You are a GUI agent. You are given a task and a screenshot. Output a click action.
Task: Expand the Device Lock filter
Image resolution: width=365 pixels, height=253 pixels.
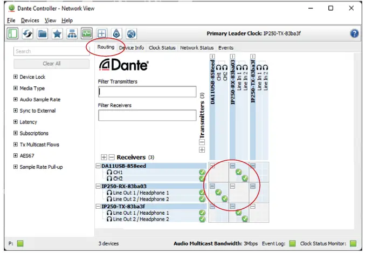coord(15,77)
